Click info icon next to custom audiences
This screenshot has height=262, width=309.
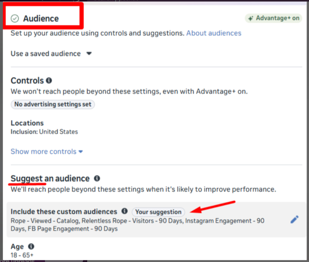pyautogui.click(x=124, y=211)
